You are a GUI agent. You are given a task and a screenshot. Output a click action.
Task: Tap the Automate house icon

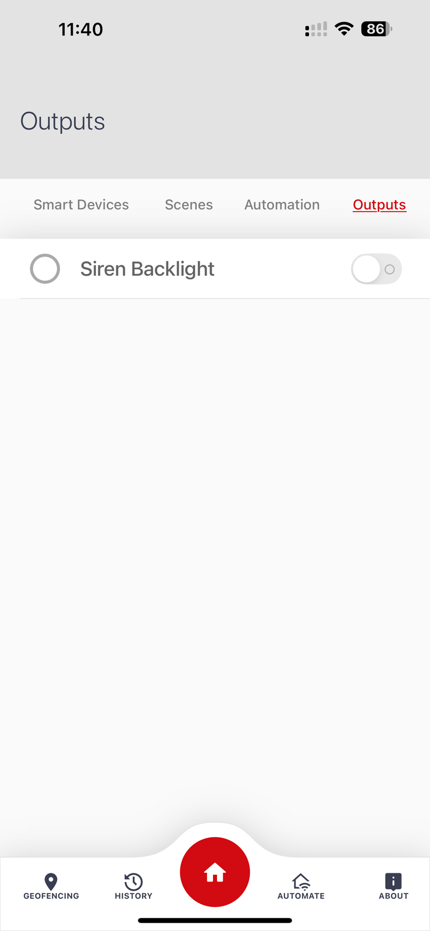301,881
